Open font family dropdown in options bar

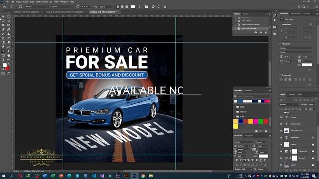pyautogui.click(x=37, y=7)
